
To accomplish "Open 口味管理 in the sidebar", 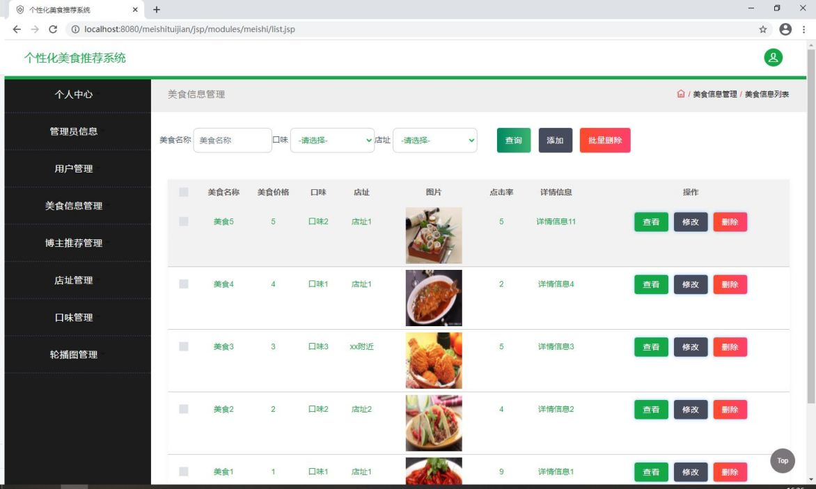I will [x=74, y=317].
